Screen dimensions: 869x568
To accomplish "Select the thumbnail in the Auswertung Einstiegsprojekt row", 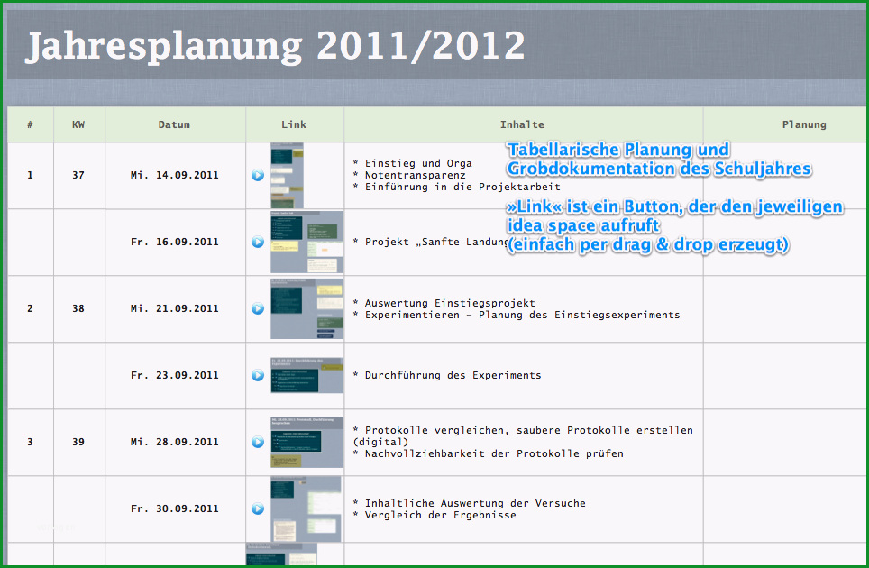I will [307, 308].
